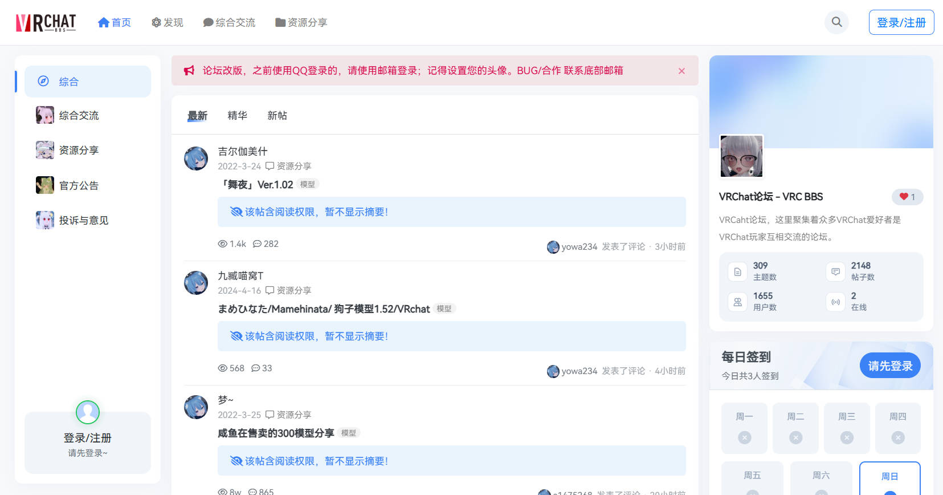Select 资源分享 in the sidebar
Viewport: 943px width, 495px height.
(88, 150)
